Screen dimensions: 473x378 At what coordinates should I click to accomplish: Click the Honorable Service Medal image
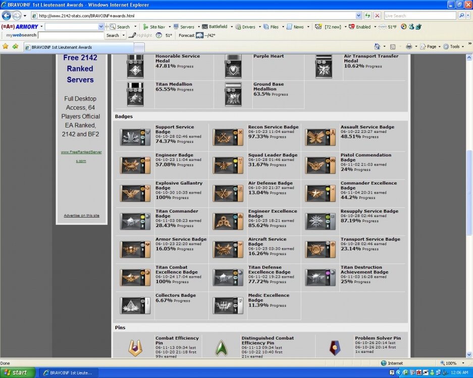135,66
